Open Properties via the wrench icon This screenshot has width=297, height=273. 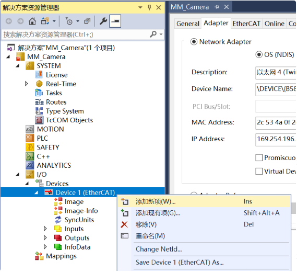(103, 21)
